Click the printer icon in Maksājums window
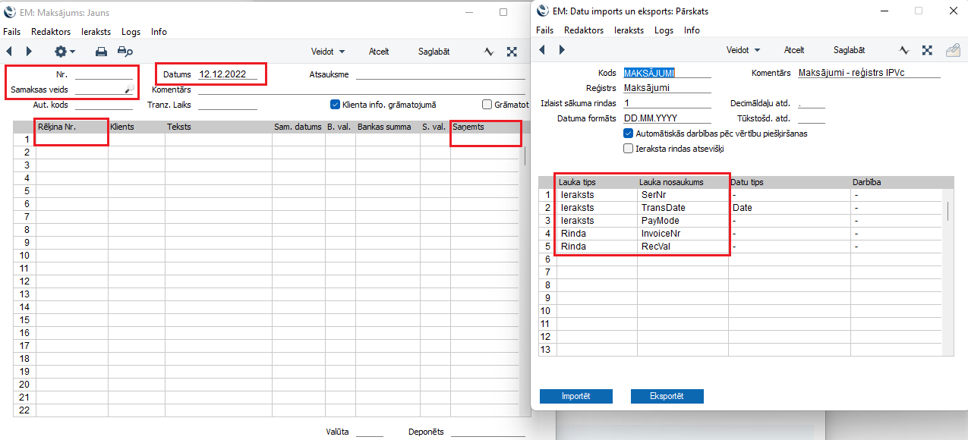The width and height of the screenshot is (968, 440). 101,52
